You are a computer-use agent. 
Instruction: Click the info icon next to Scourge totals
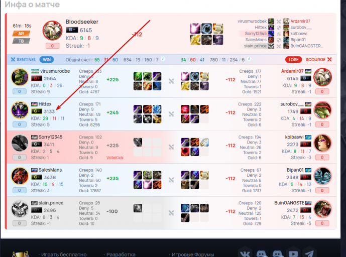pos(249,59)
